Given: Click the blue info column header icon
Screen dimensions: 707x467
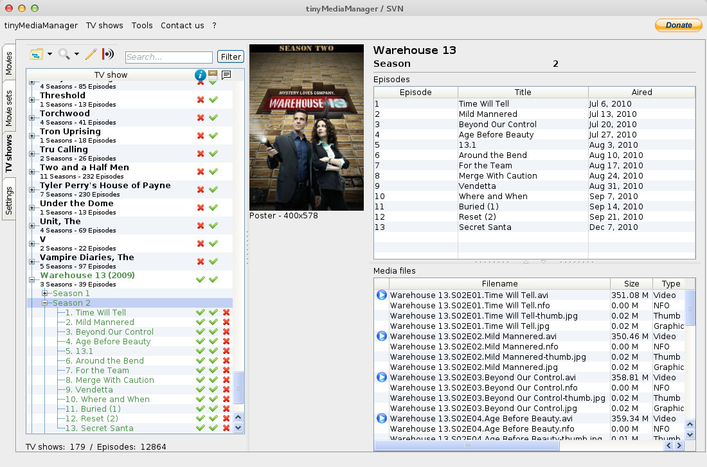Looking at the screenshot, I should 200,75.
